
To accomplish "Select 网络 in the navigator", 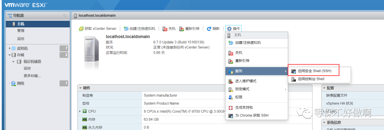I will click(21, 83).
